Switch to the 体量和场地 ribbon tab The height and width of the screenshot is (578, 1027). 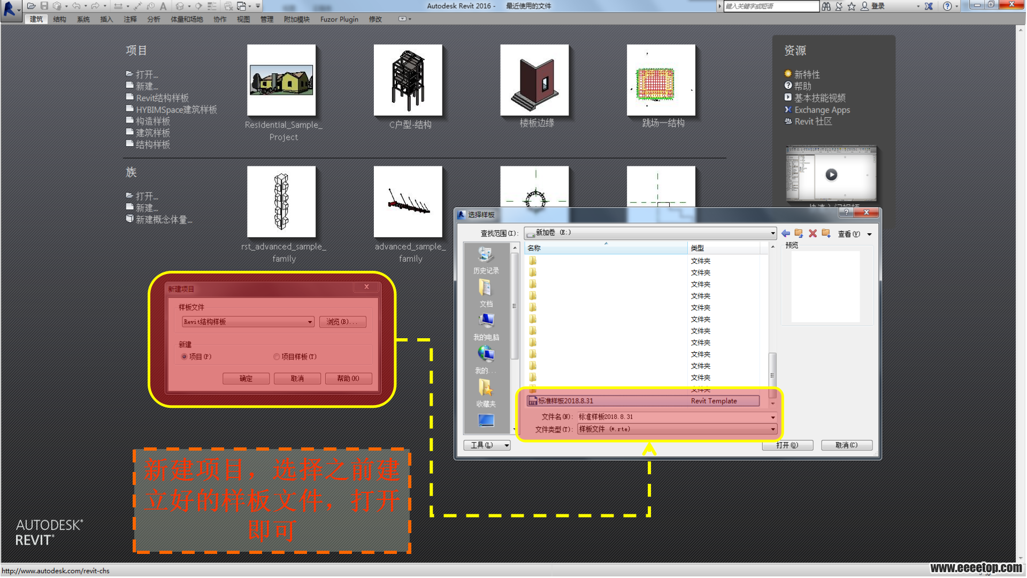click(x=187, y=19)
